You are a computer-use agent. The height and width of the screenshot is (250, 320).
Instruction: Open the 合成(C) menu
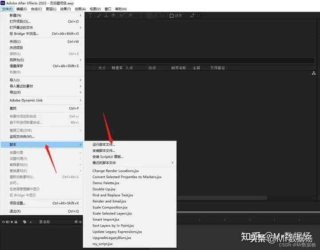(x=36, y=9)
